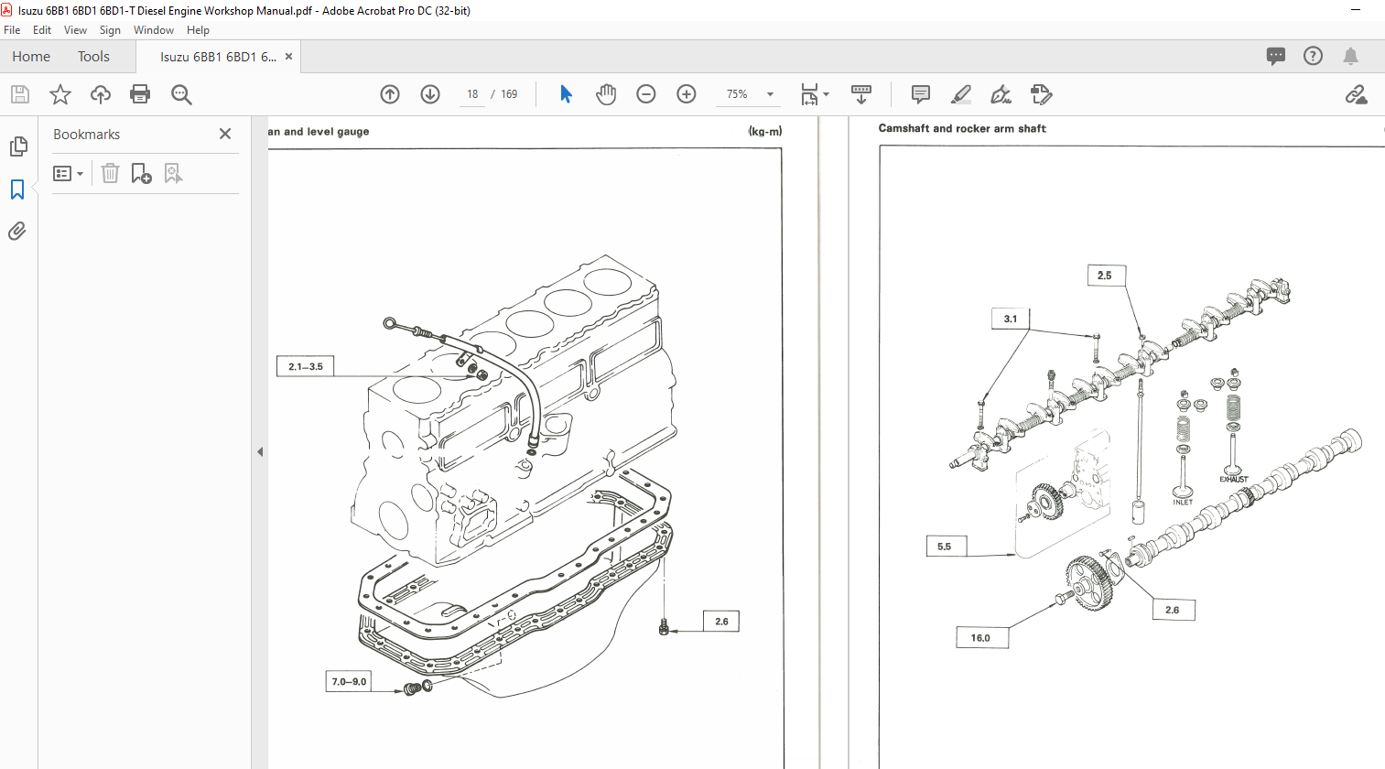This screenshot has height=769, width=1385.
Task: Open the bookmarks panel icon in sidebar
Action: [17, 190]
